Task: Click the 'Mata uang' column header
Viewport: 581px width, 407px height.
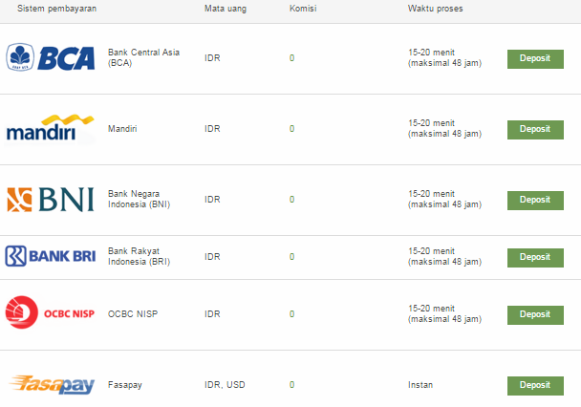Action: pyautogui.click(x=226, y=9)
